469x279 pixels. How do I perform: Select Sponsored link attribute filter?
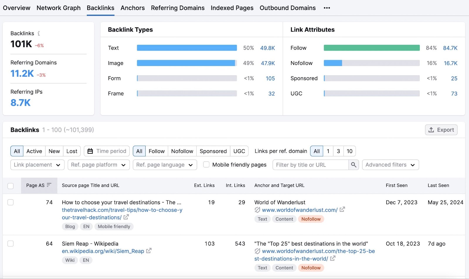pos(213,151)
